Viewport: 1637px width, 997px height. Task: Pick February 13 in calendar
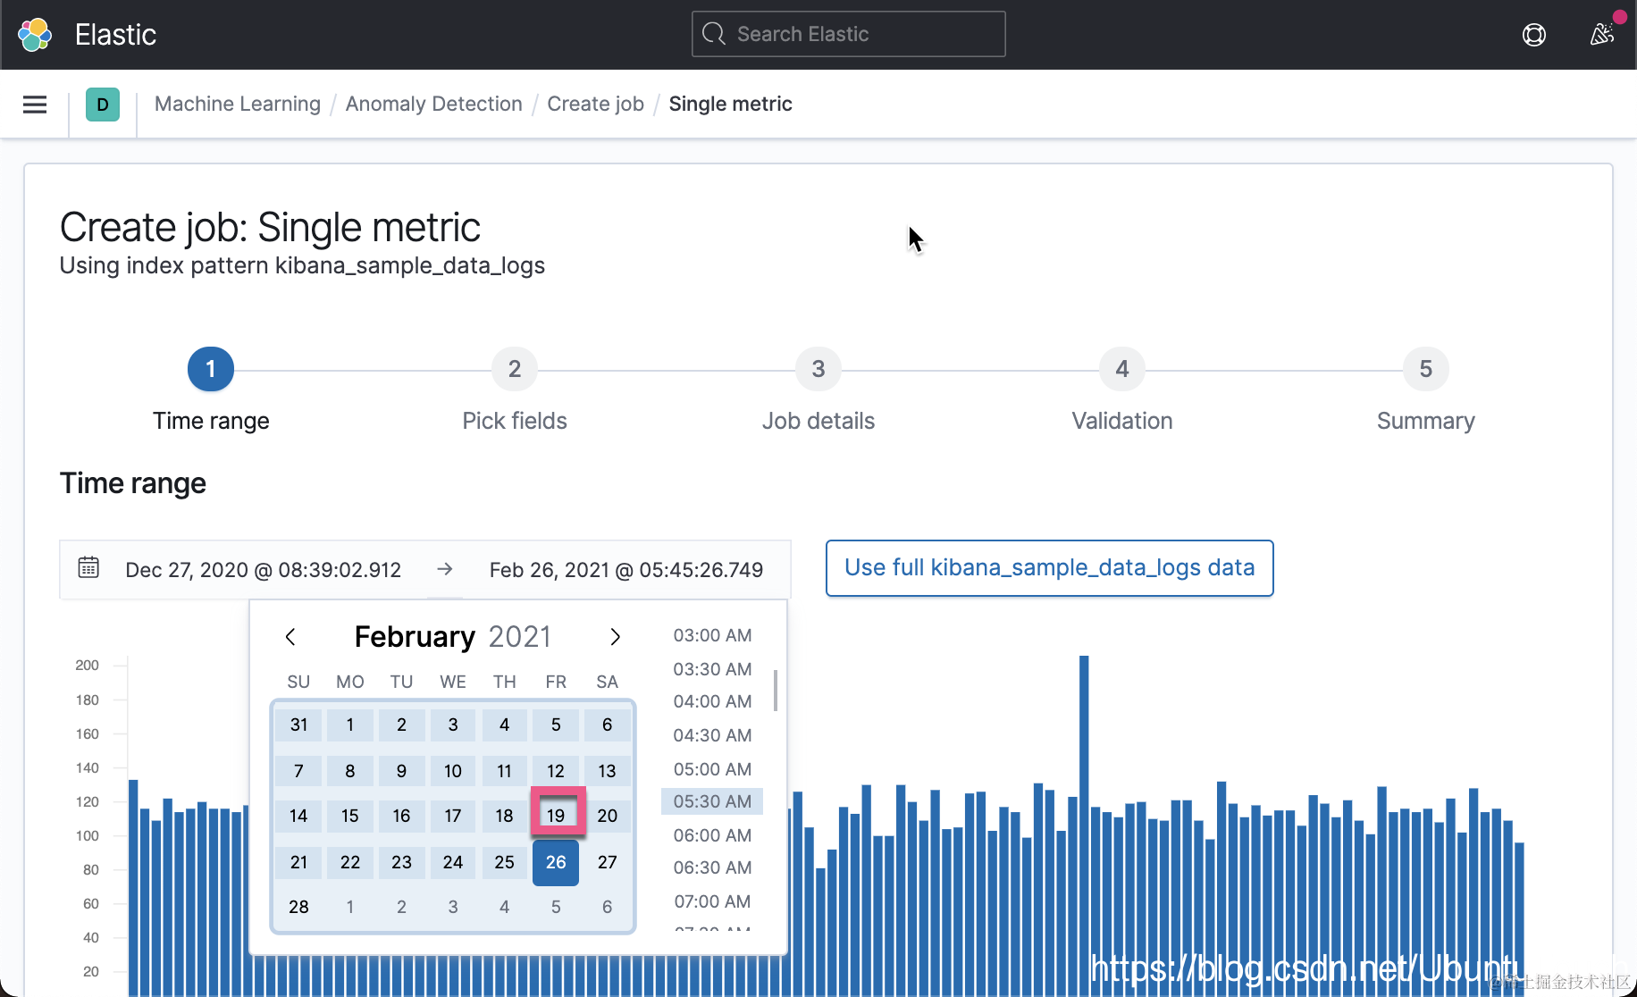pos(608,771)
